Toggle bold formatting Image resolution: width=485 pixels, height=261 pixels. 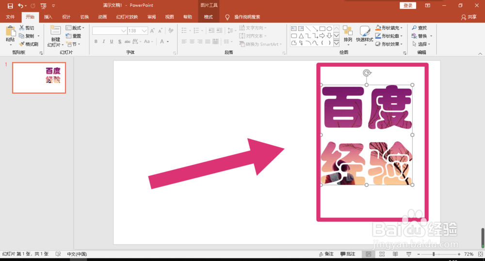click(x=96, y=41)
